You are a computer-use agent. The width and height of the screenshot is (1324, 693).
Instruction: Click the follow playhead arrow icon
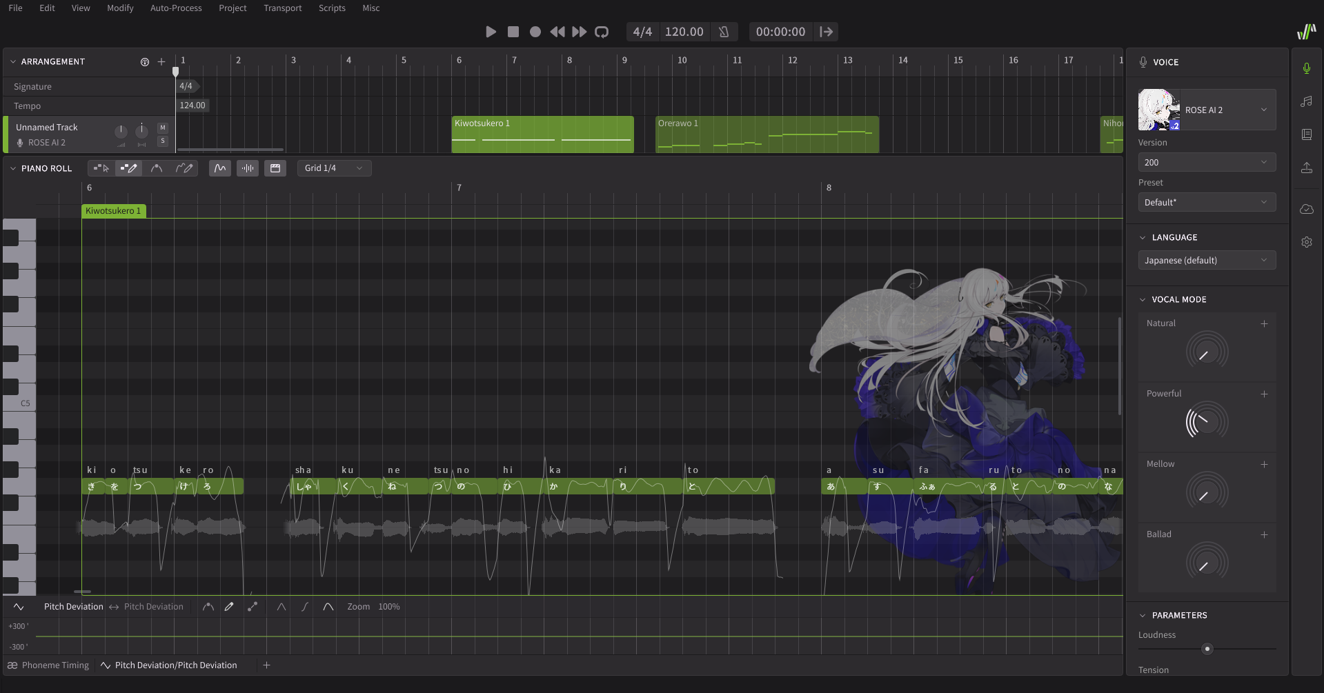[826, 32]
